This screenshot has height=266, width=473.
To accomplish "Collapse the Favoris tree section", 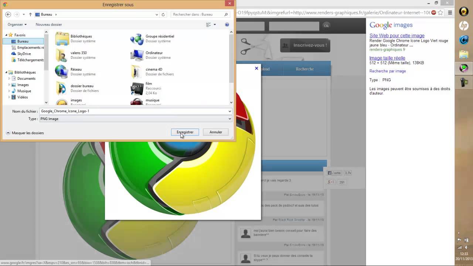I will (x=6, y=35).
